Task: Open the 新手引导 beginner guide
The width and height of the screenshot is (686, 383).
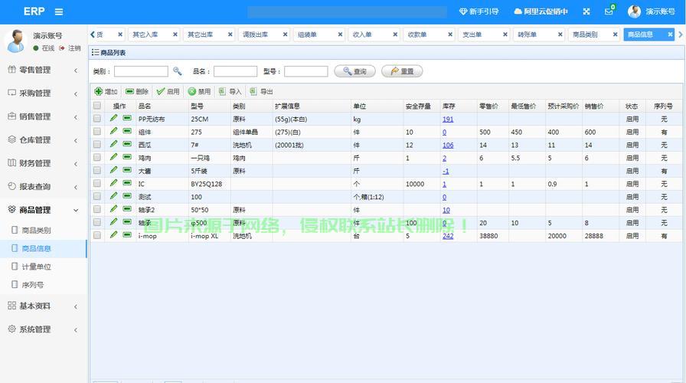Action: [479, 11]
